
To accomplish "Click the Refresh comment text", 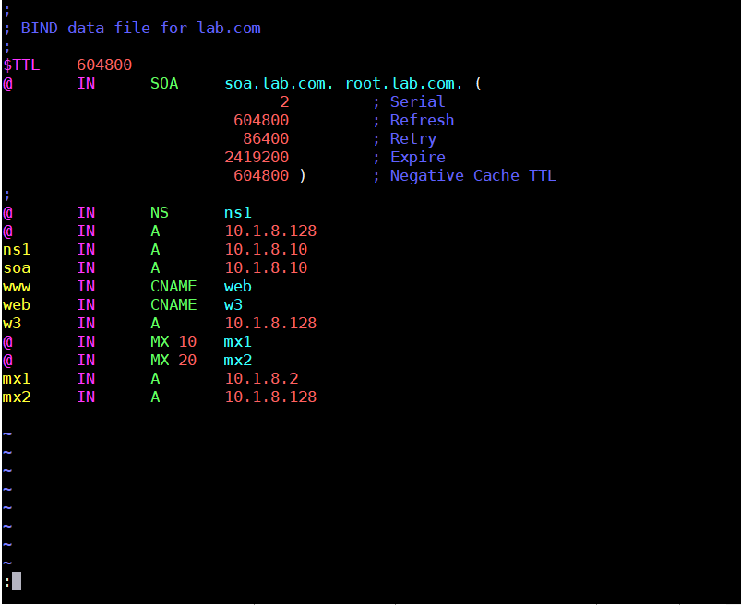I will [x=422, y=120].
